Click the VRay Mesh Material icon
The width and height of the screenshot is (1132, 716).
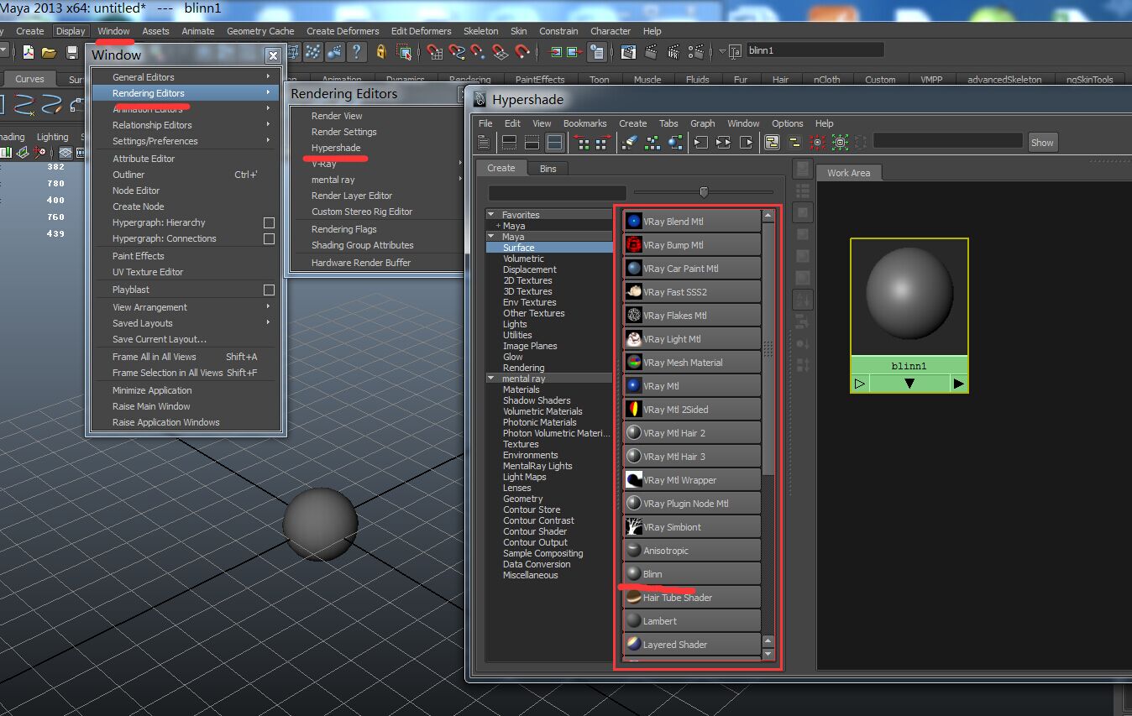(634, 363)
